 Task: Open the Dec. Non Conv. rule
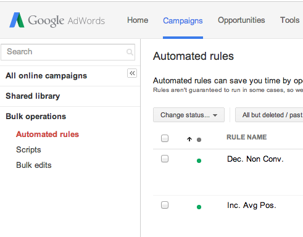click(255, 159)
